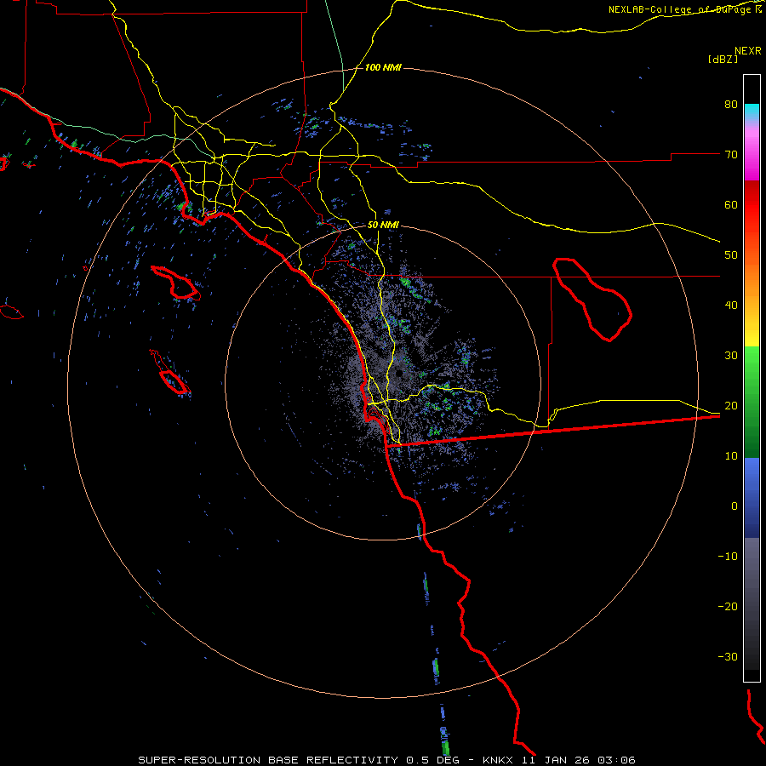Click the NEXR label above the color scale
The width and height of the screenshot is (766, 766).
tap(747, 51)
